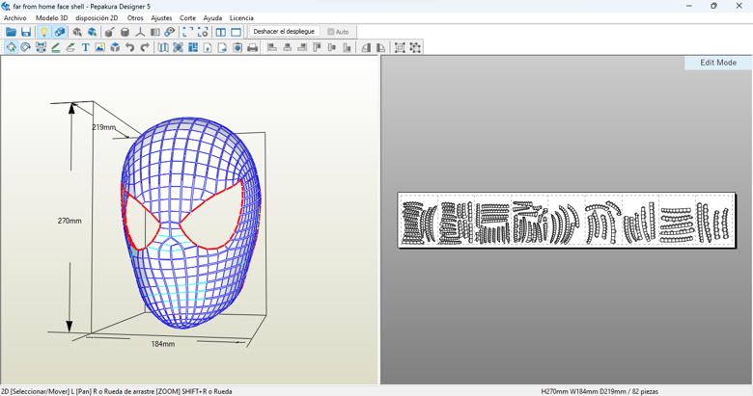The height and width of the screenshot is (396, 753).
Task: Click the mirrored panels icon
Action: pyautogui.click(x=154, y=32)
